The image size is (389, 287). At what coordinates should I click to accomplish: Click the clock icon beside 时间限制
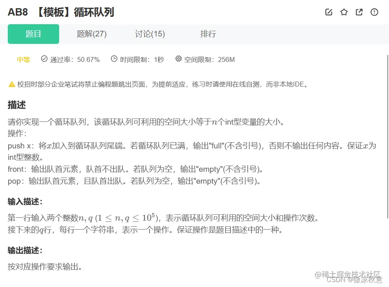113,59
